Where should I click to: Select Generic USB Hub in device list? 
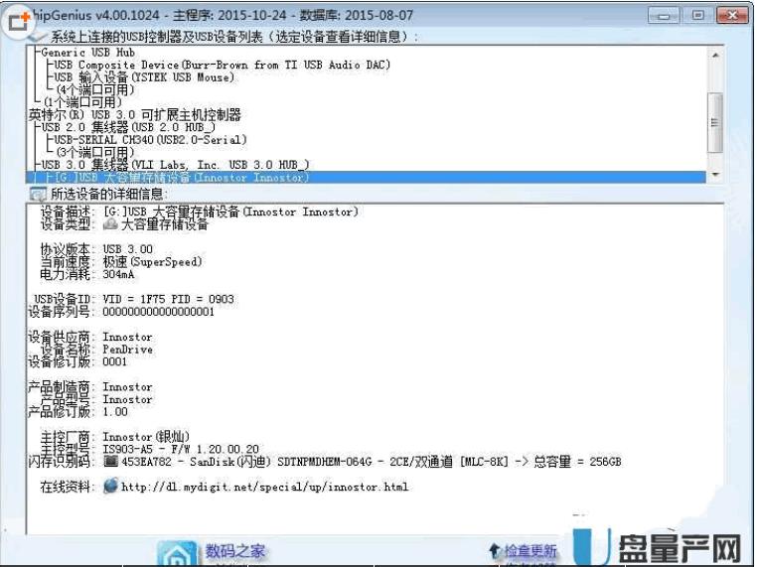click(87, 52)
